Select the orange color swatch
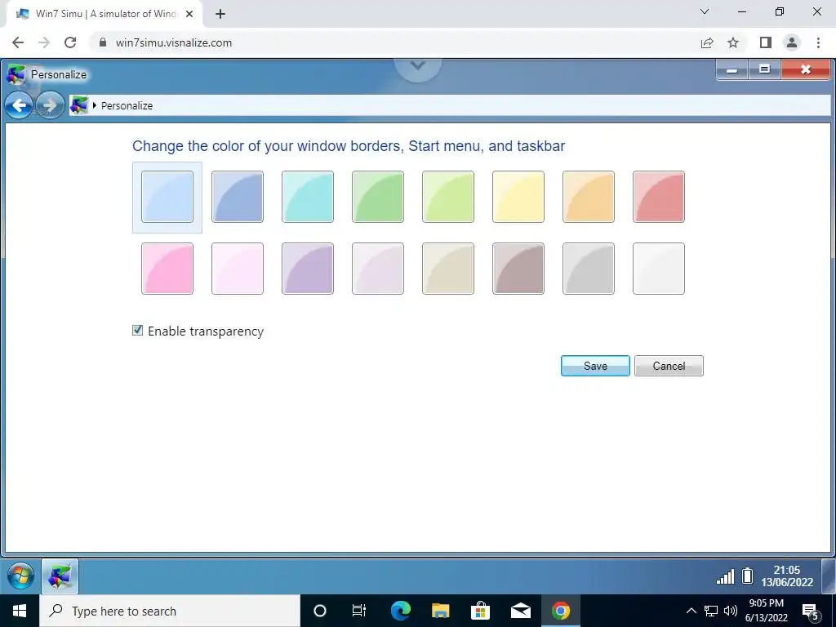This screenshot has height=627, width=836. coord(589,197)
